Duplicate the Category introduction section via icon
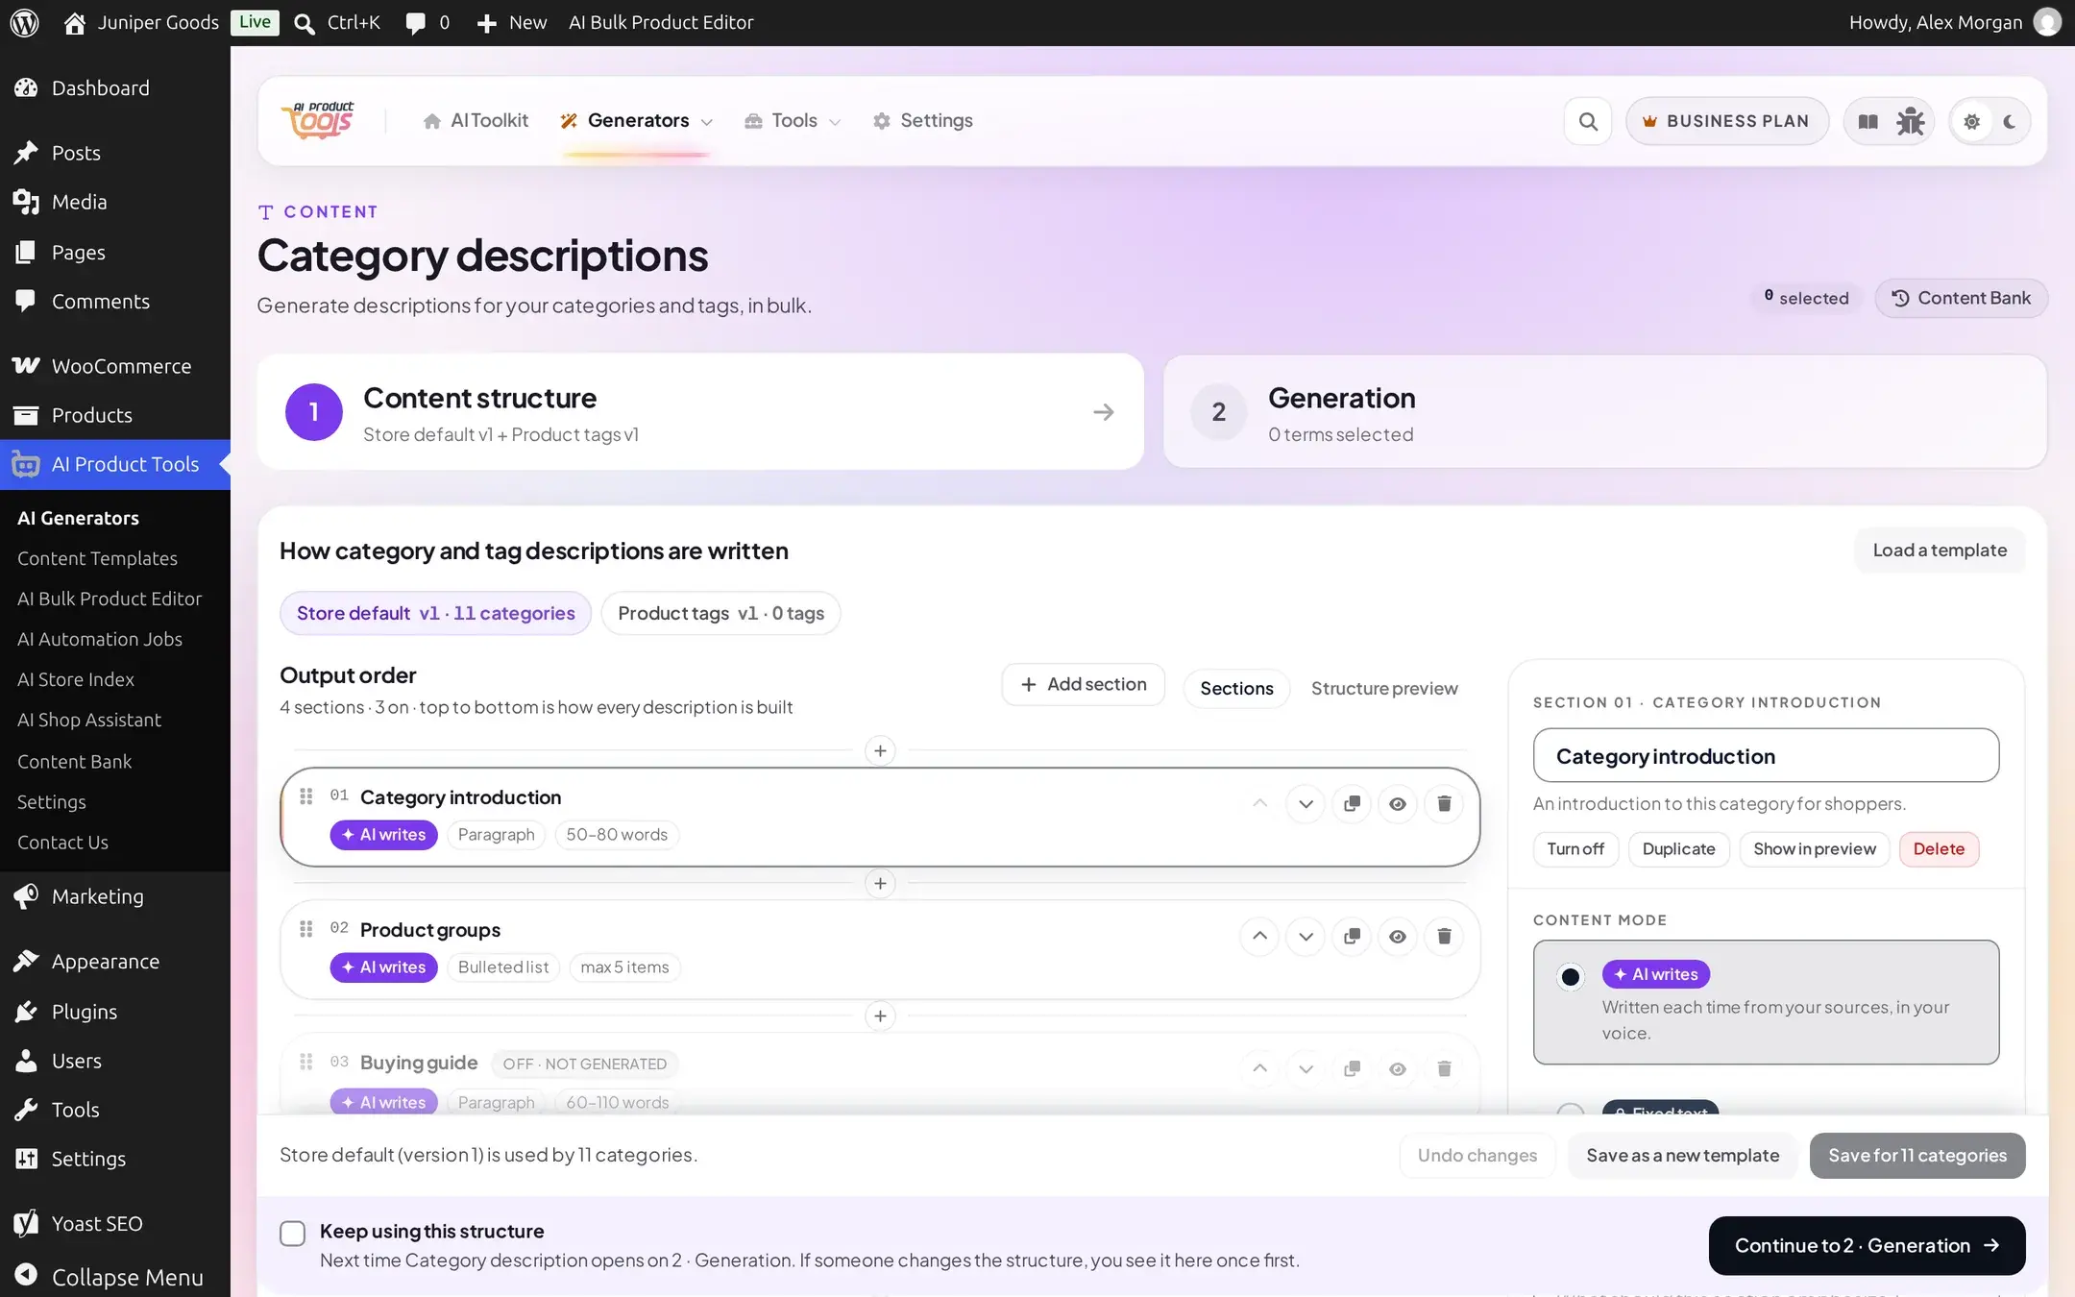Viewport: 2075px width, 1297px height. tap(1352, 804)
